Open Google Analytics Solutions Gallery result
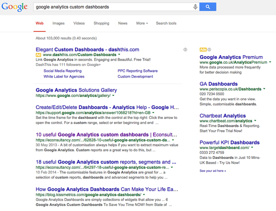 click(76, 90)
